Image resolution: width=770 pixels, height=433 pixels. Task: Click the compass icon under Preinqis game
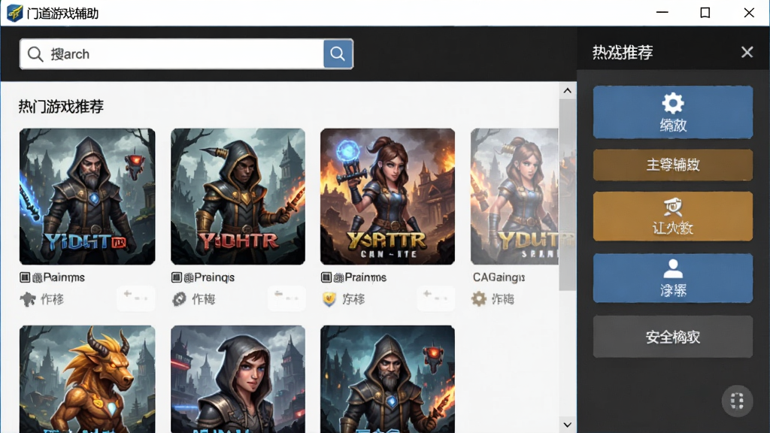pyautogui.click(x=179, y=299)
